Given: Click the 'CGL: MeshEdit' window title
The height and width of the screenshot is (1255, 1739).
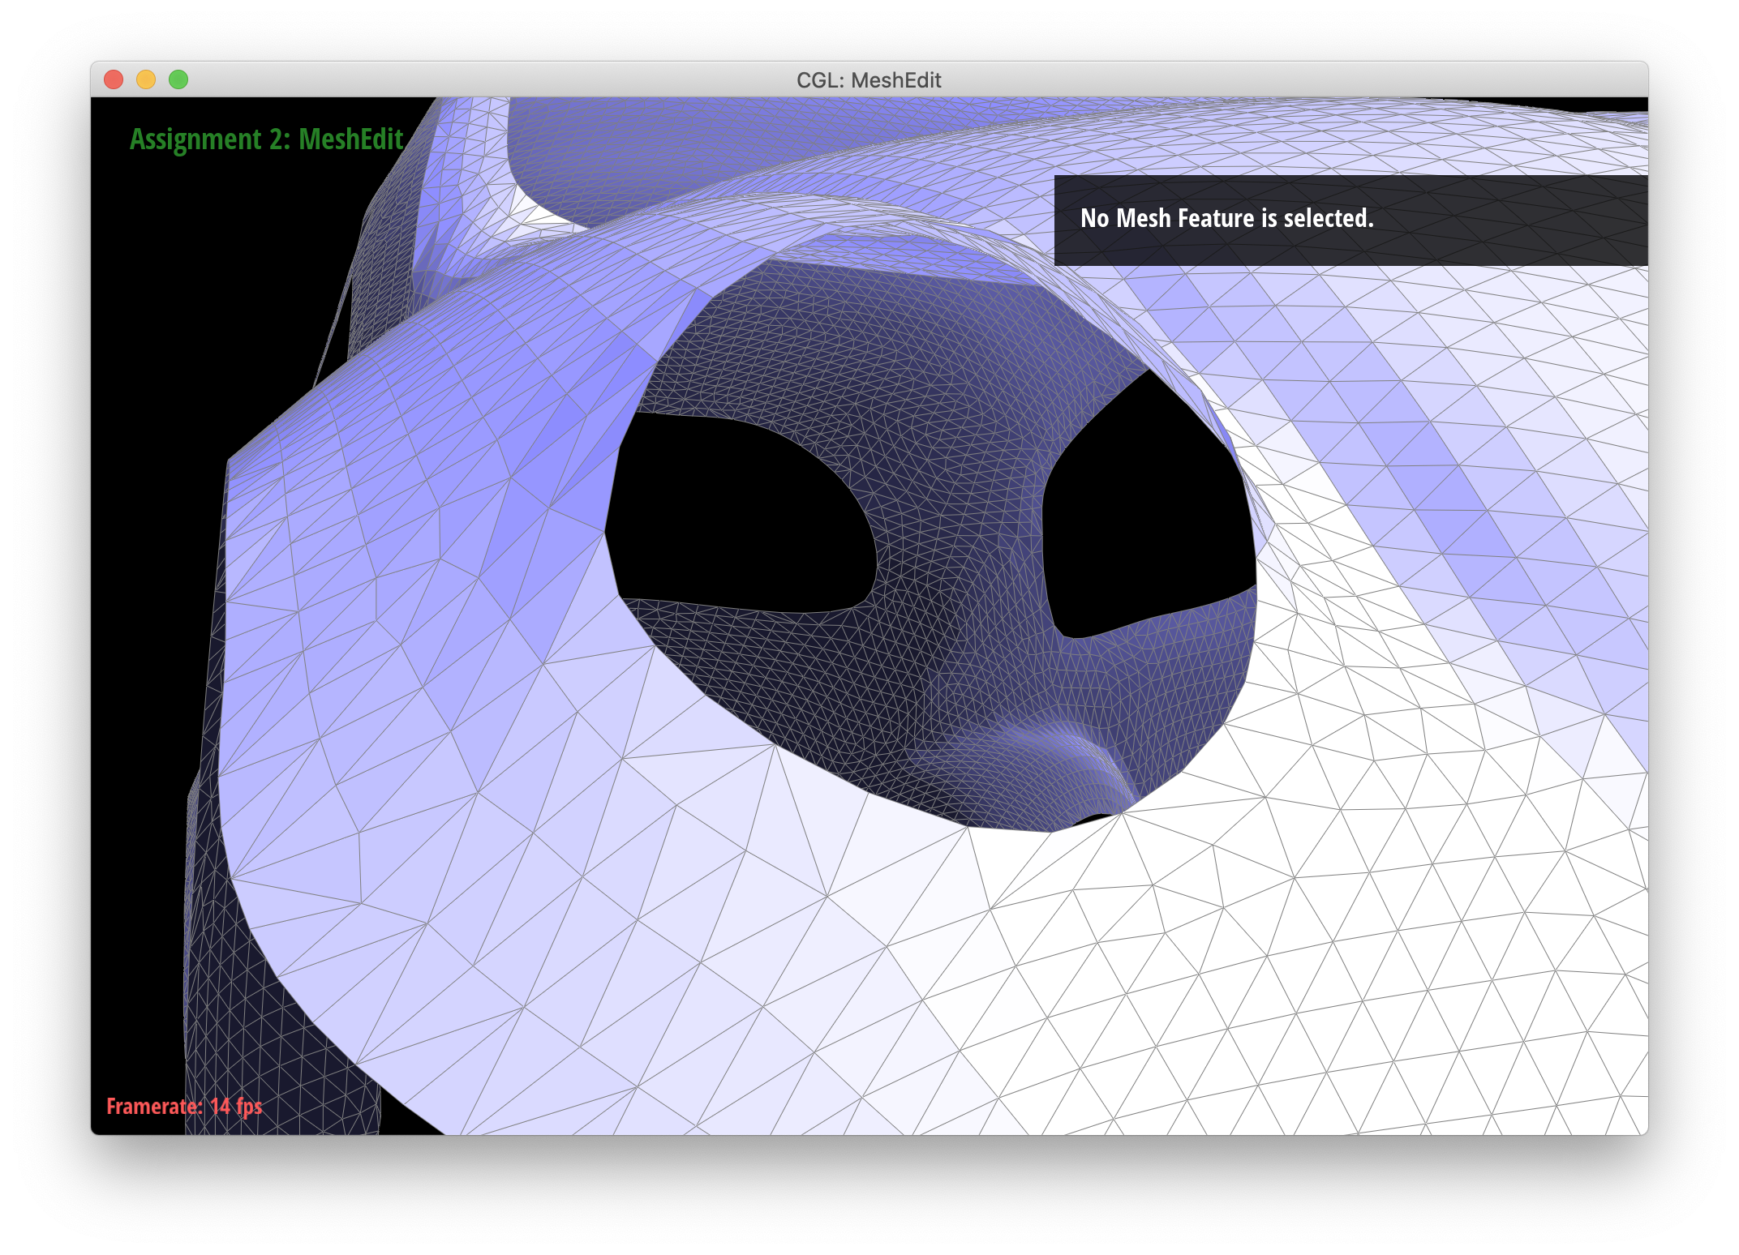Looking at the screenshot, I should pyautogui.click(x=869, y=80).
